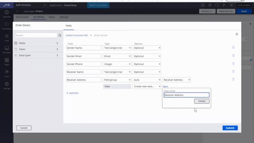Open the Receiver Address data type dropdown
Viewport: 254px width, 143px height.
point(177,80)
